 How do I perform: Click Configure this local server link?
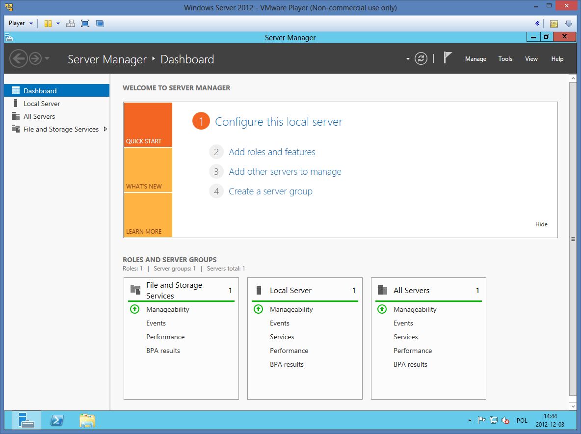[279, 122]
